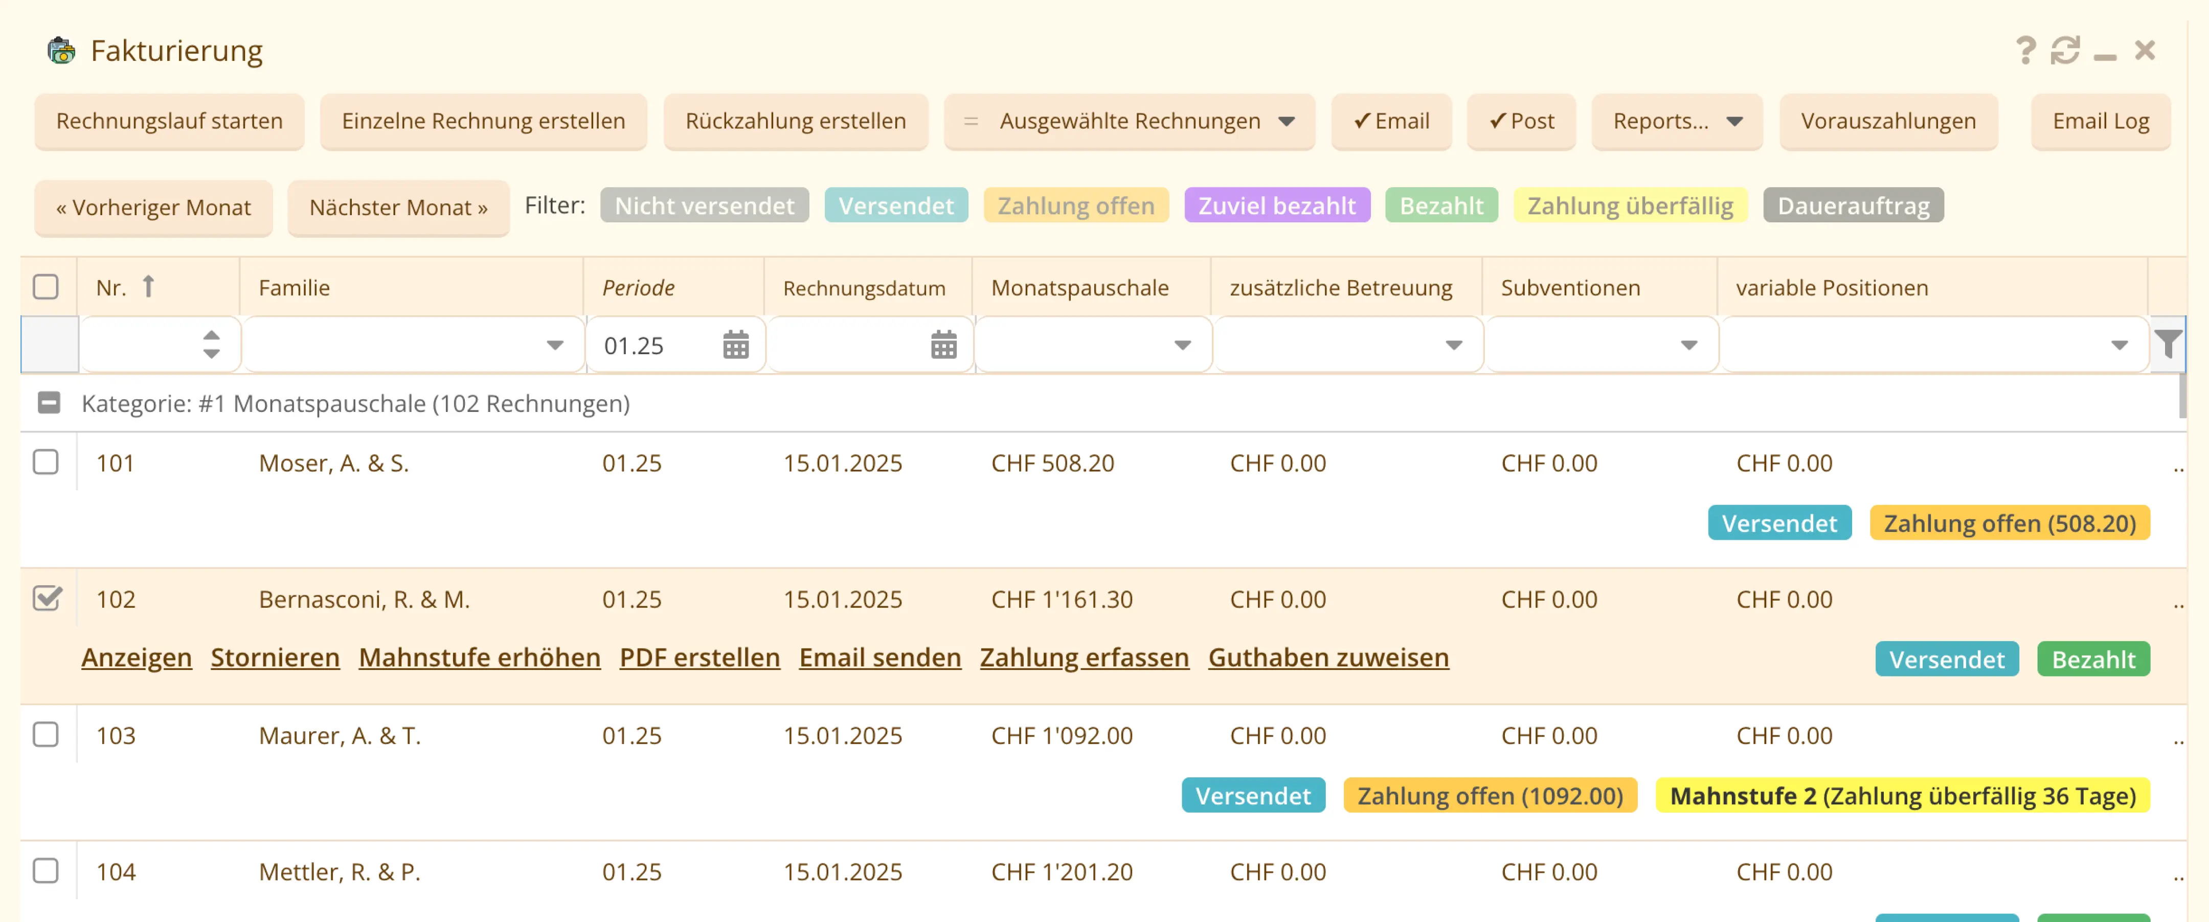Click Email senden link
The image size is (2209, 922).
[x=880, y=657]
